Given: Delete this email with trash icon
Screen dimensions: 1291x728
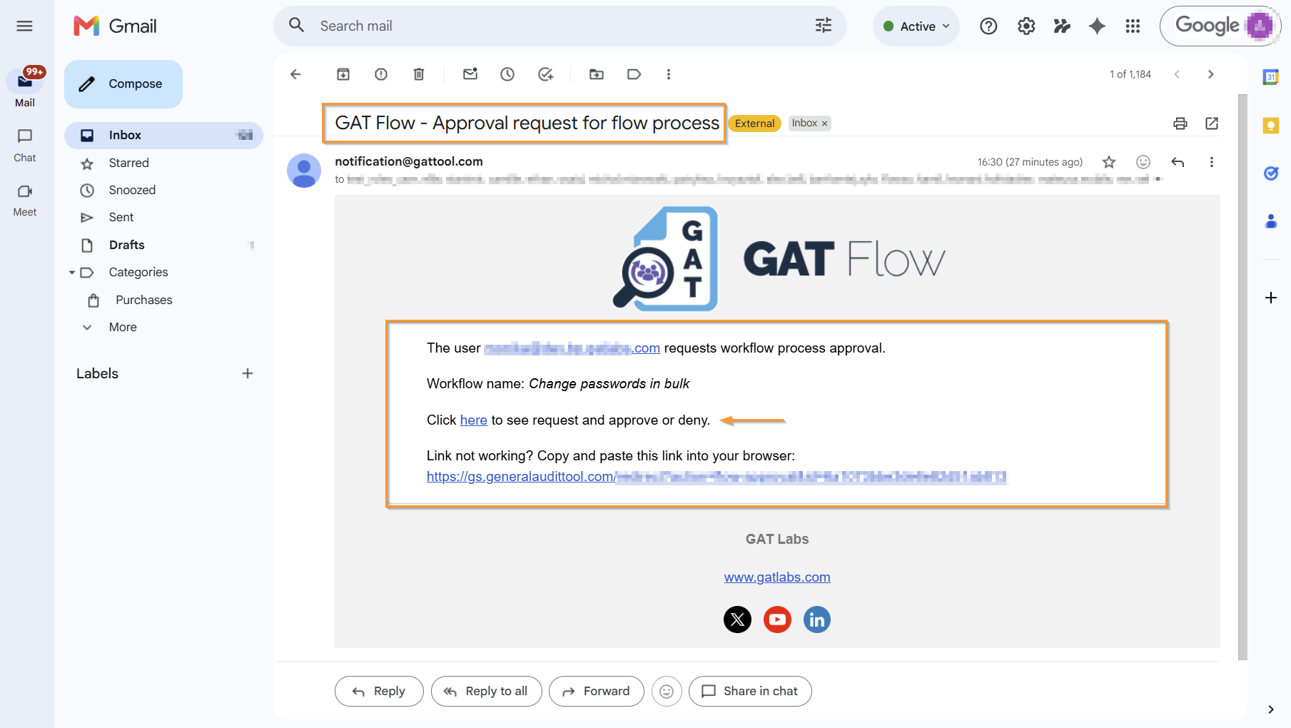Looking at the screenshot, I should pos(419,74).
